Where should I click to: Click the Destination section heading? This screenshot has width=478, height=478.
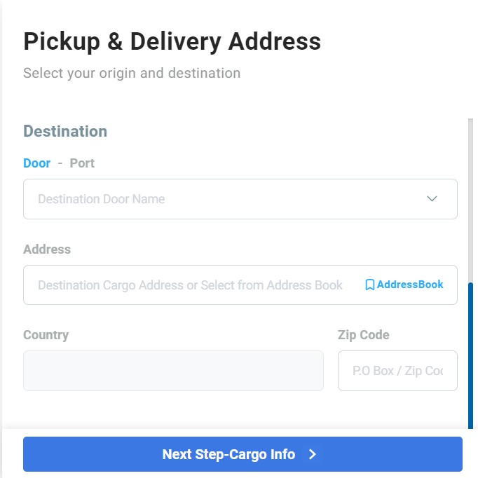coord(65,131)
